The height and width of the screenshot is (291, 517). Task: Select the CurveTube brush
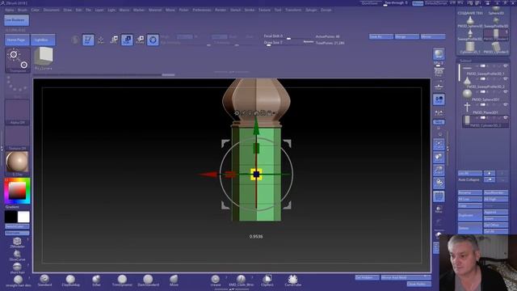pyautogui.click(x=292, y=280)
